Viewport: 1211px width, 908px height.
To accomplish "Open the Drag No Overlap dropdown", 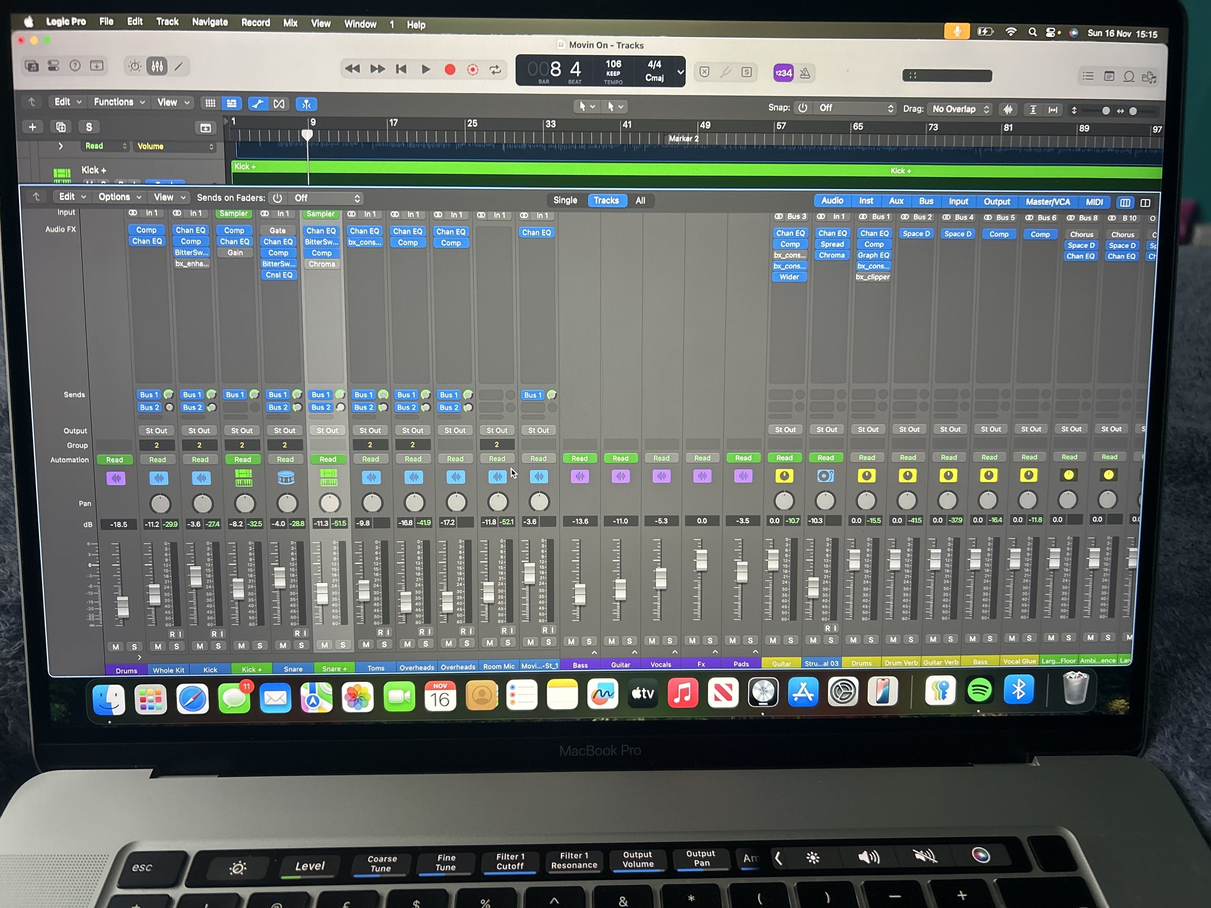I will click(x=960, y=109).
